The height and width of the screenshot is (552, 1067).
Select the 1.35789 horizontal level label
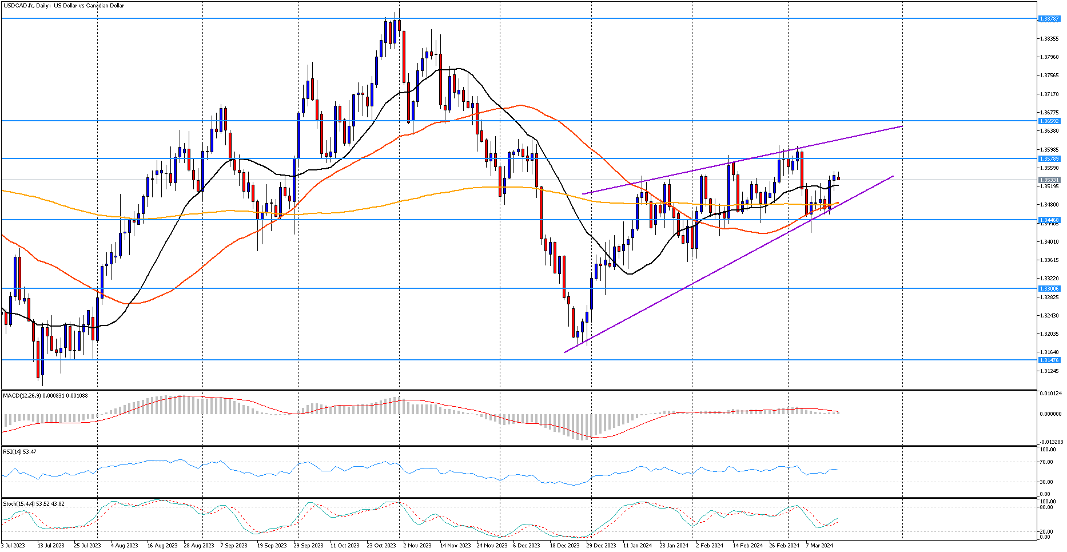point(1049,159)
